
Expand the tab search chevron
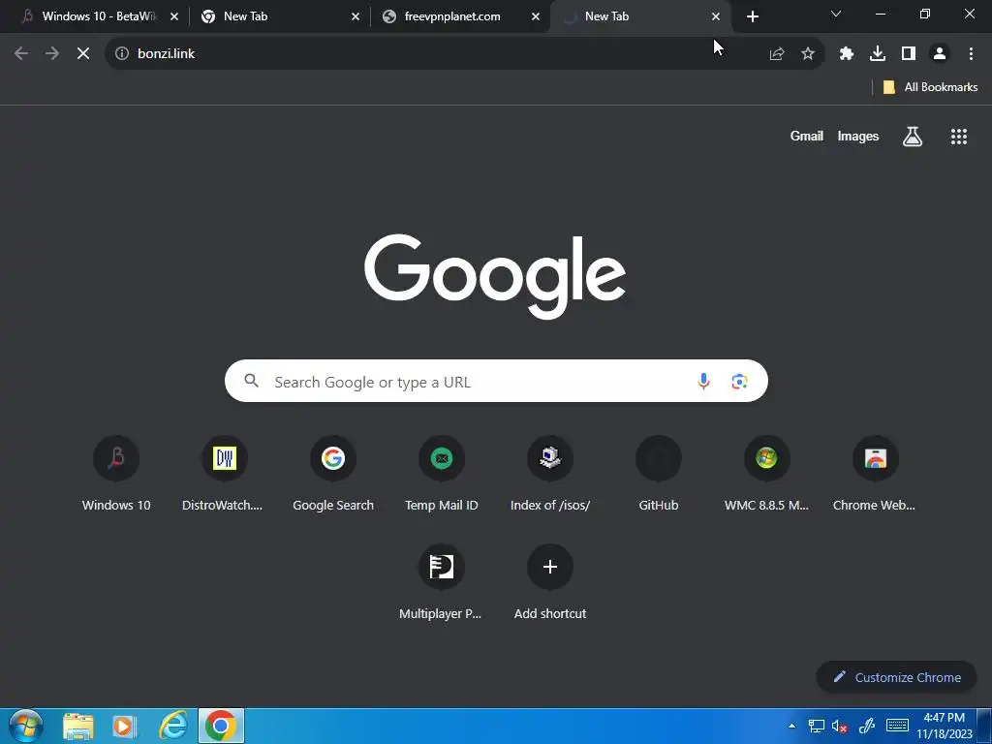coord(836,14)
